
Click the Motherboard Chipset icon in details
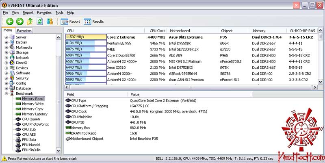pyautogui.click(x=68, y=139)
